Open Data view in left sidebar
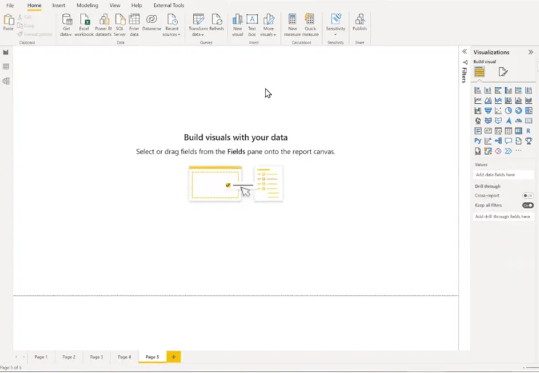 pos(6,67)
